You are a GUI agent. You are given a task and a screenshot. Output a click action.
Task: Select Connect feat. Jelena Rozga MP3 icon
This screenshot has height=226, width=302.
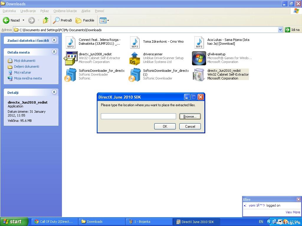[70, 42]
